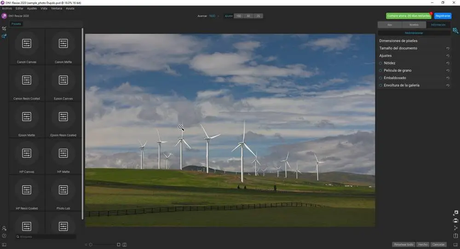
Task: Click the preview compare icon below canvas
Action: coord(124,244)
